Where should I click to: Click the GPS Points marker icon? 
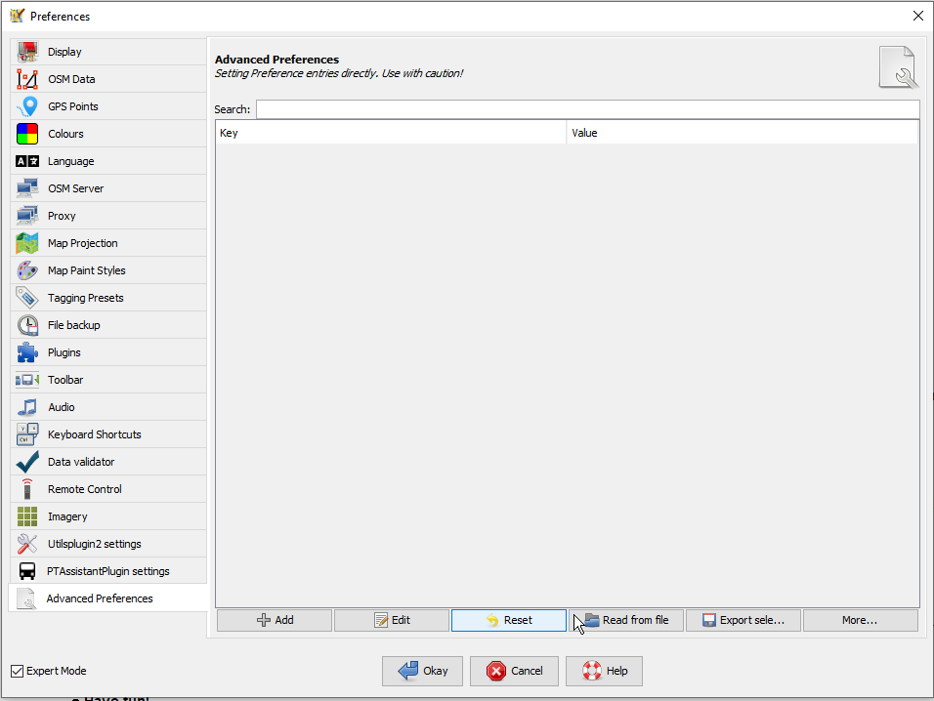(27, 106)
